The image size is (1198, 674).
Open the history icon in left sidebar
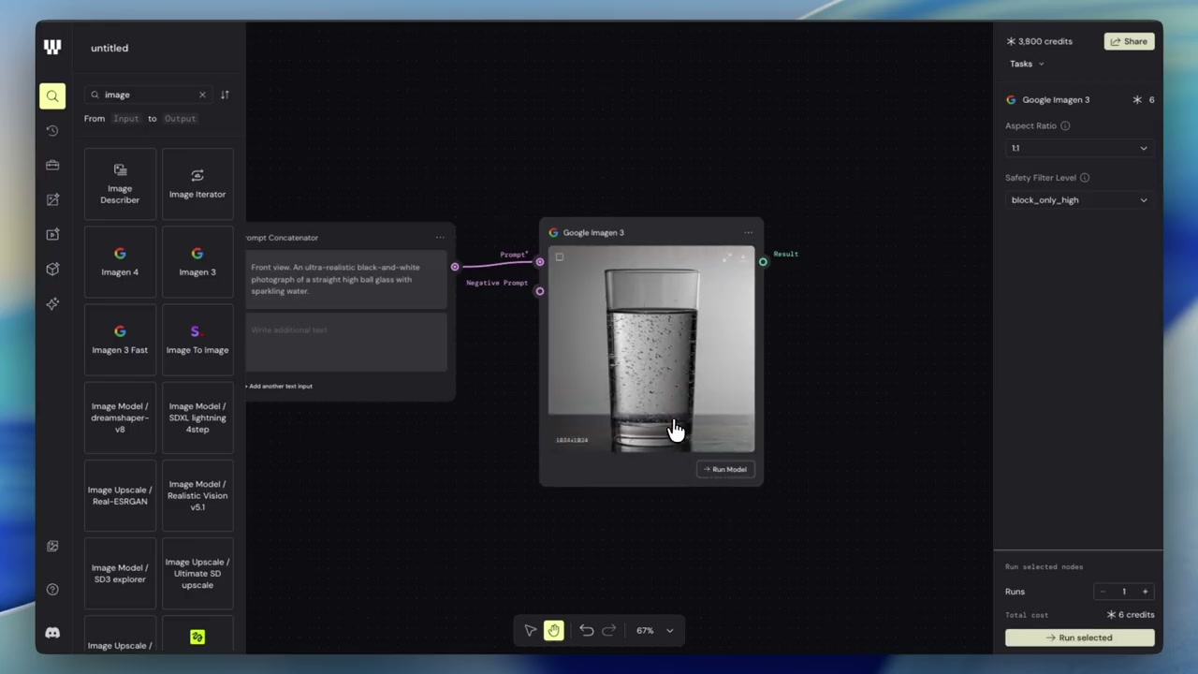52,130
